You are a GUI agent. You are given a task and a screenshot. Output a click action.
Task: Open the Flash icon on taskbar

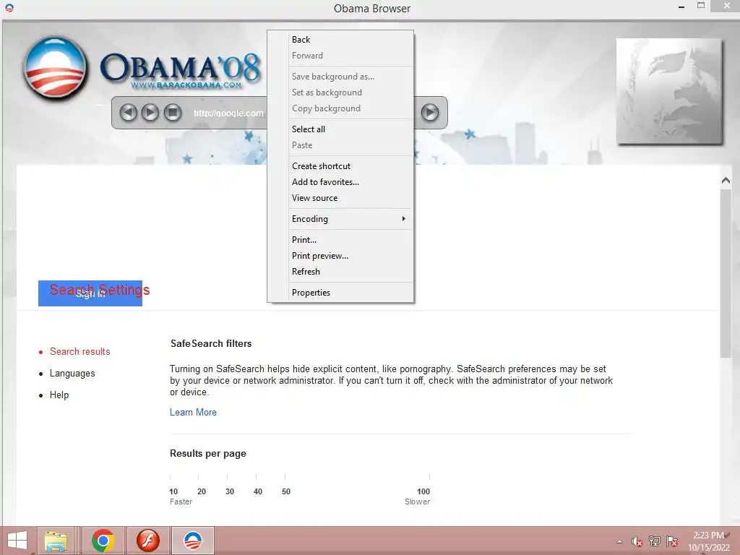point(147,541)
